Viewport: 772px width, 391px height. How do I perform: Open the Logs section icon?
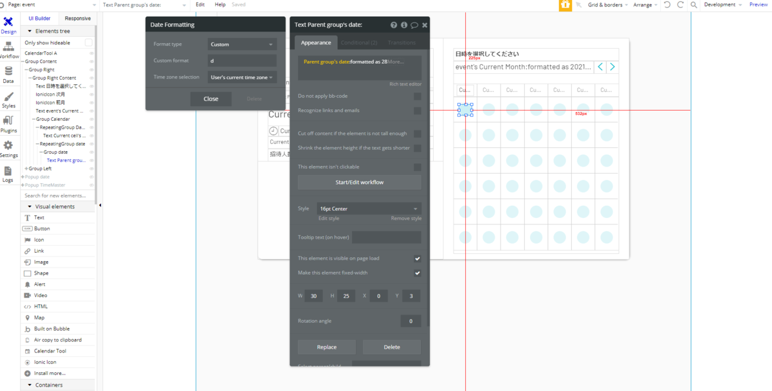click(x=8, y=174)
